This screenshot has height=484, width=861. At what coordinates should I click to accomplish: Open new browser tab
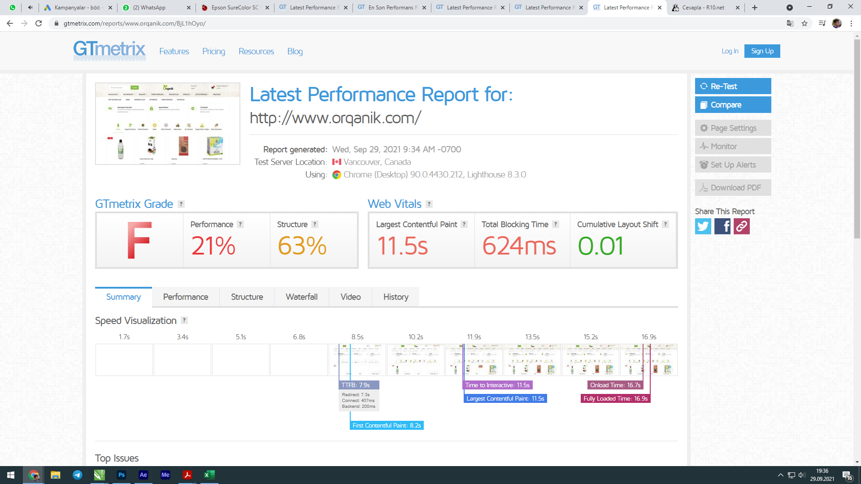pyautogui.click(x=755, y=8)
